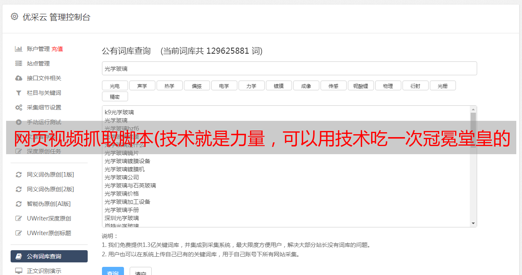Select the 衍射 tag button
This screenshot has width=522, height=275.
point(415,85)
